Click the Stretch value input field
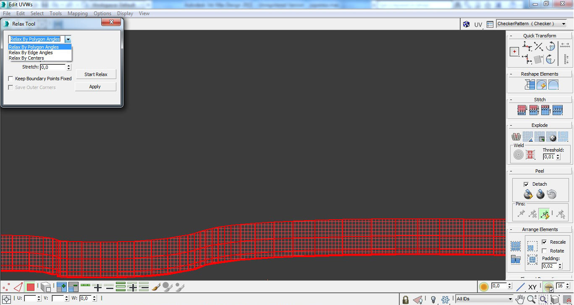Screen dimensions: 574x305 tap(53, 67)
